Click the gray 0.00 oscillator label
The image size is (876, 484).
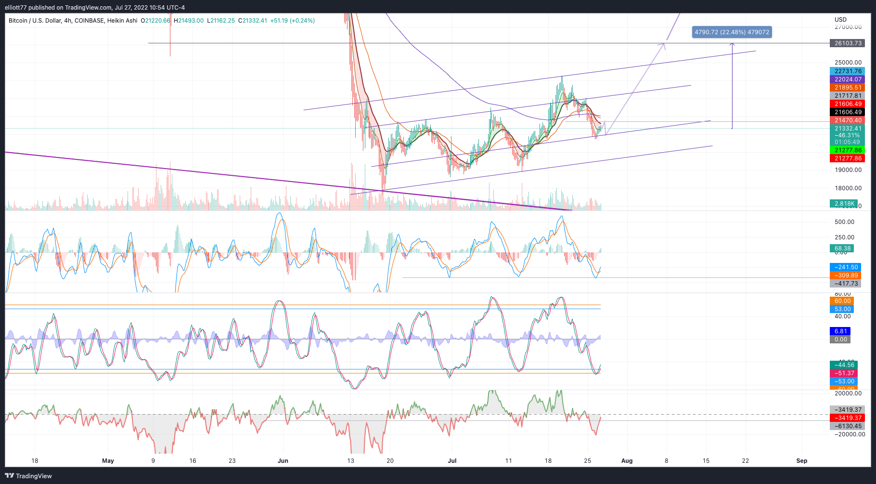pyautogui.click(x=840, y=340)
